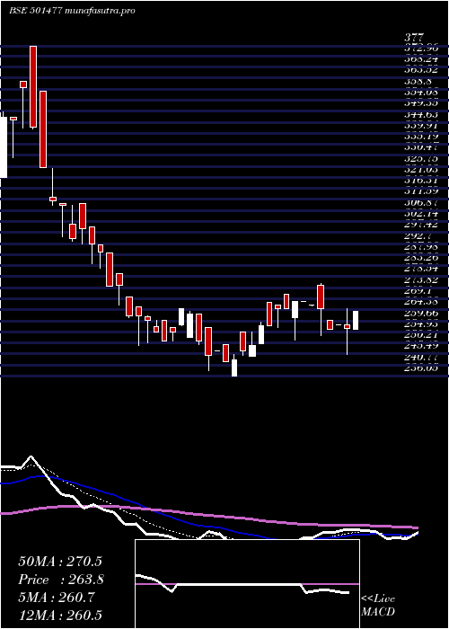449x629 pixels.
Task: Select the 302.14 price axis label
Action: tap(420, 214)
